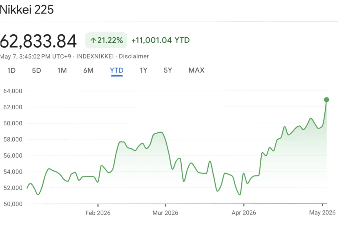
Task: Click the 50,000 y-axis label
Action: pyautogui.click(x=13, y=204)
